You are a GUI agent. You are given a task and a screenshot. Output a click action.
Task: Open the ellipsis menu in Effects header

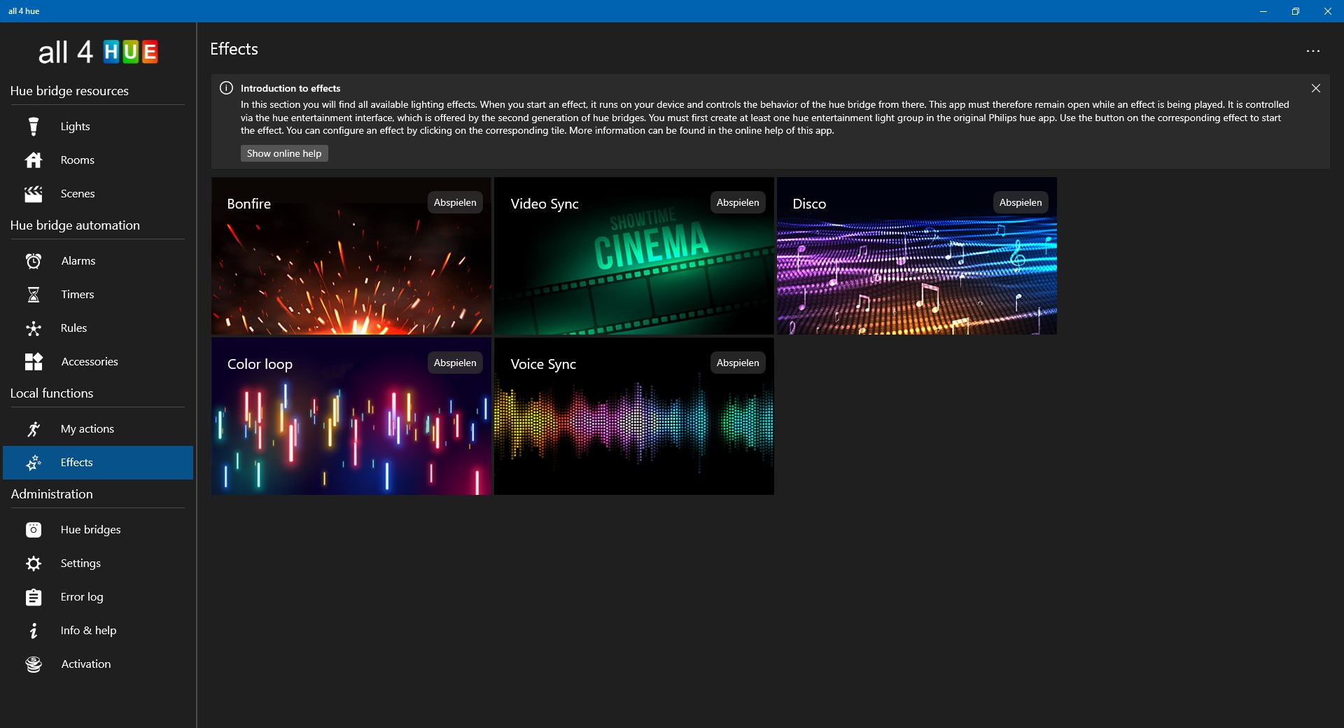(x=1313, y=50)
